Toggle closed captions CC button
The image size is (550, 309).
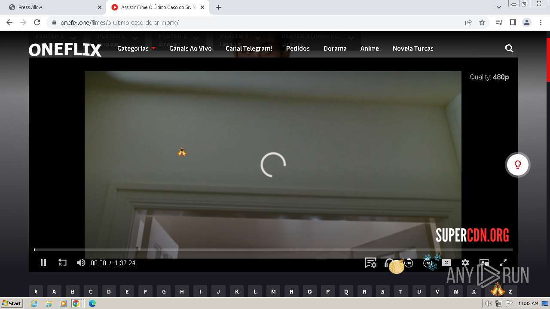point(446,263)
